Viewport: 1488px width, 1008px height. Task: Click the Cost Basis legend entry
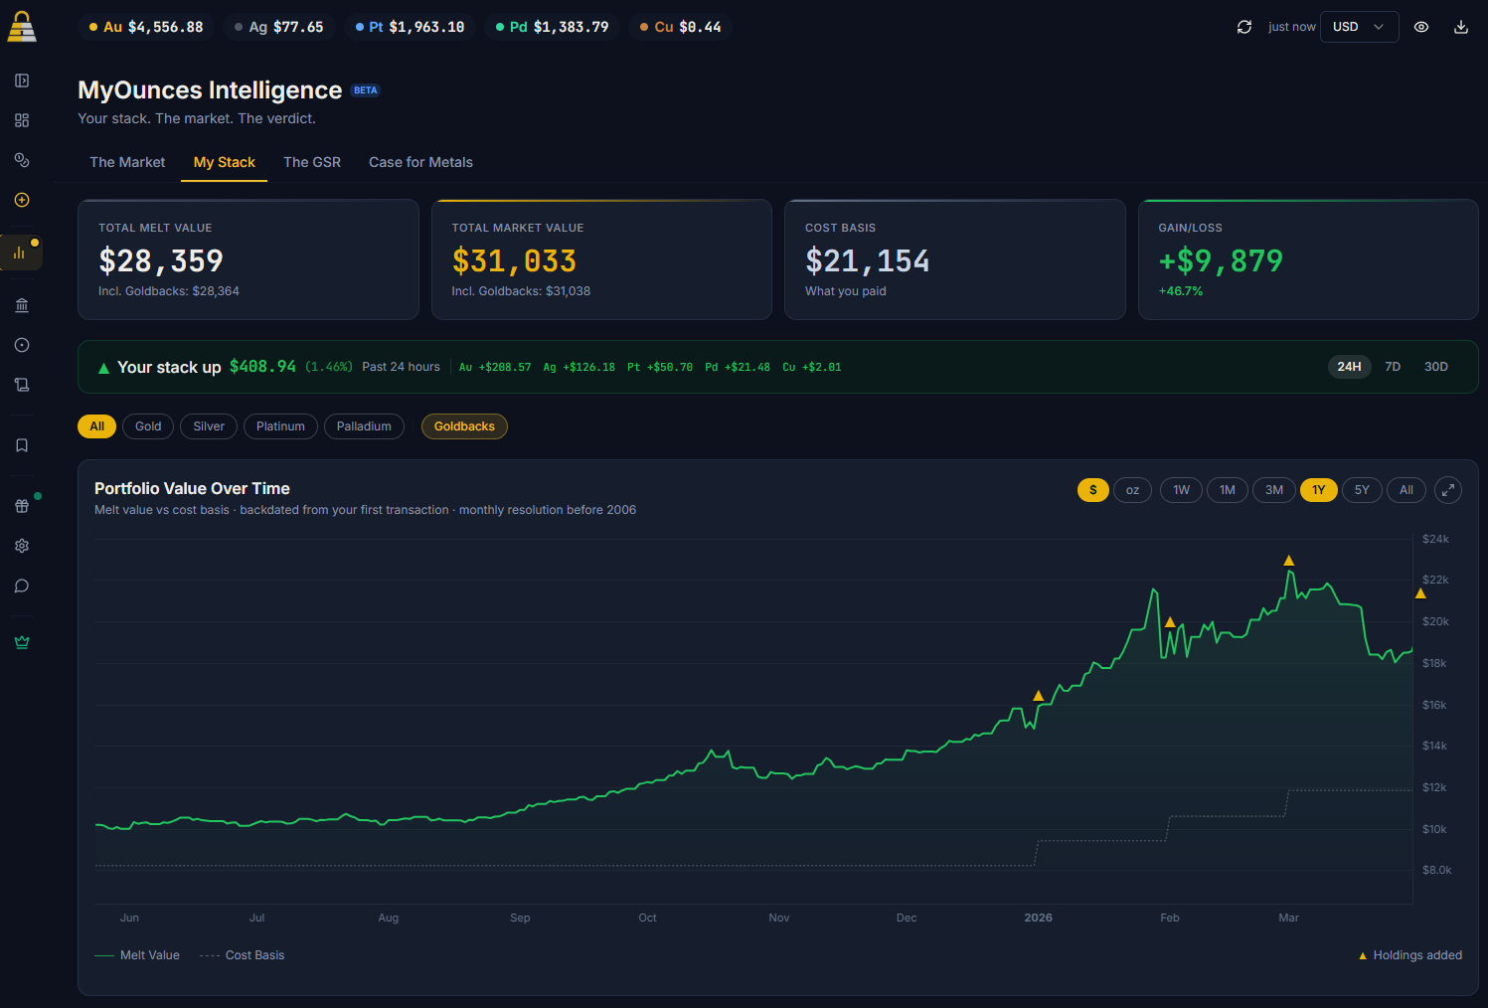coord(242,955)
